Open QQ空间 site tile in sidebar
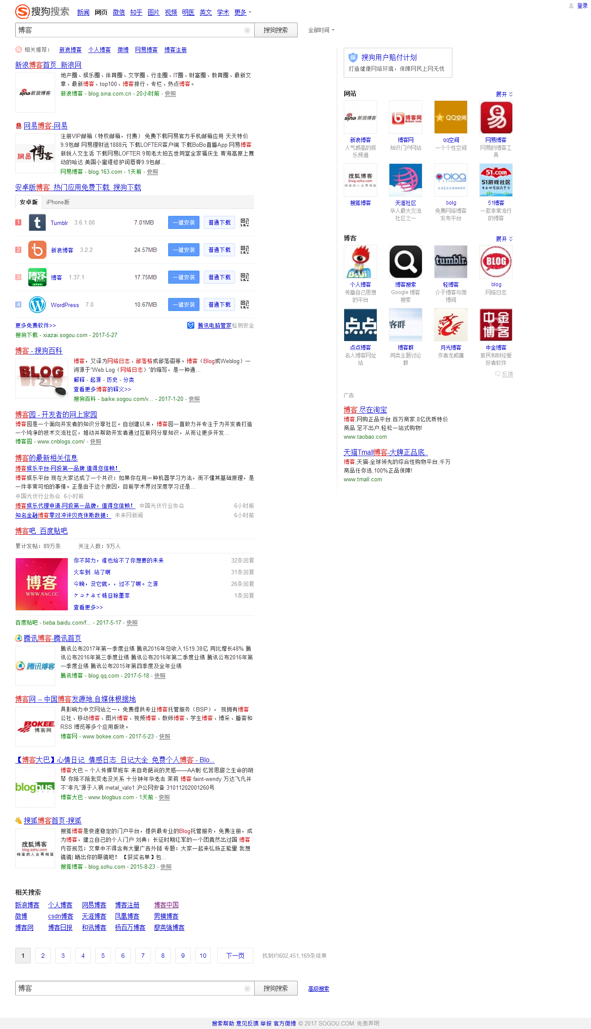 [451, 117]
